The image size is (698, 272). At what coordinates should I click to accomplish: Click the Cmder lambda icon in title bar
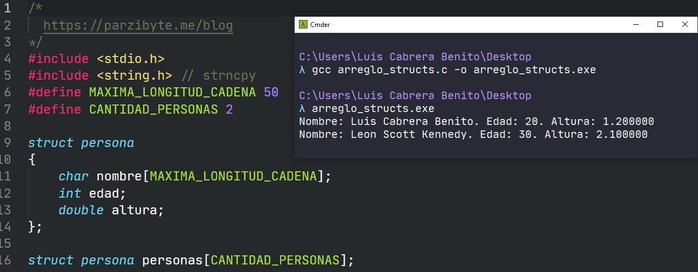coord(304,25)
